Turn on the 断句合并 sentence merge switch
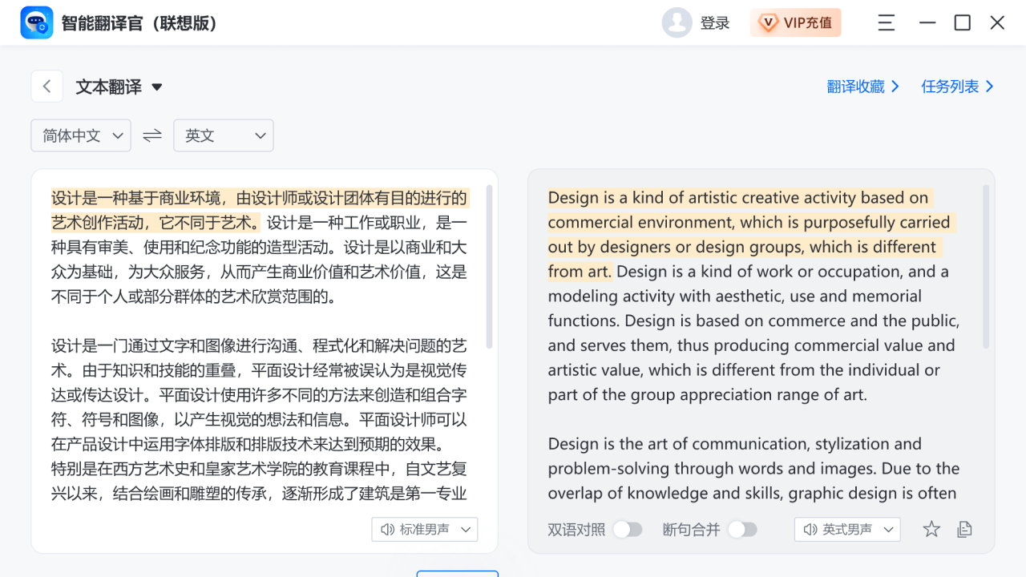1026x577 pixels. tap(742, 529)
